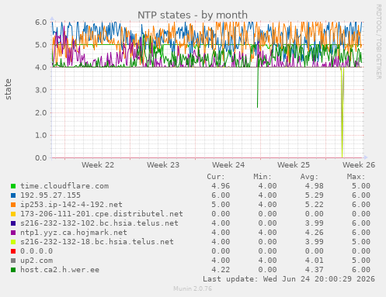
Task: Click the host.ca2.h.wer.ee dark green swatch
Action: pos(13,270)
